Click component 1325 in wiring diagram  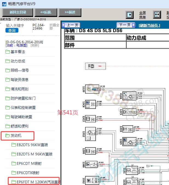[x=129, y=142]
